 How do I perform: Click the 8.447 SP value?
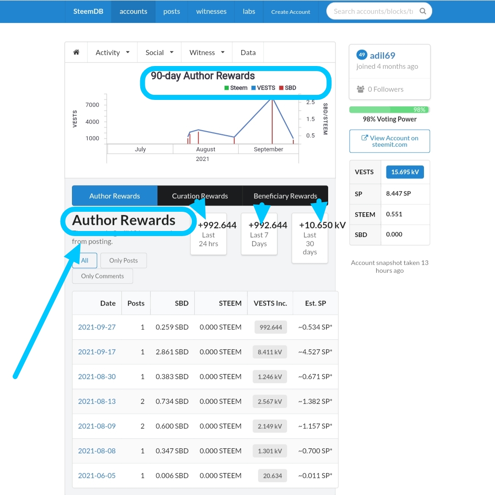[x=398, y=193]
